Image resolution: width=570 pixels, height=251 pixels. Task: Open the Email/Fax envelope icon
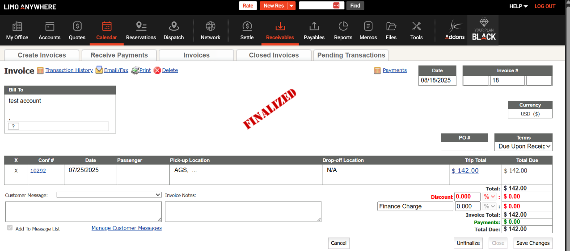[99, 70]
